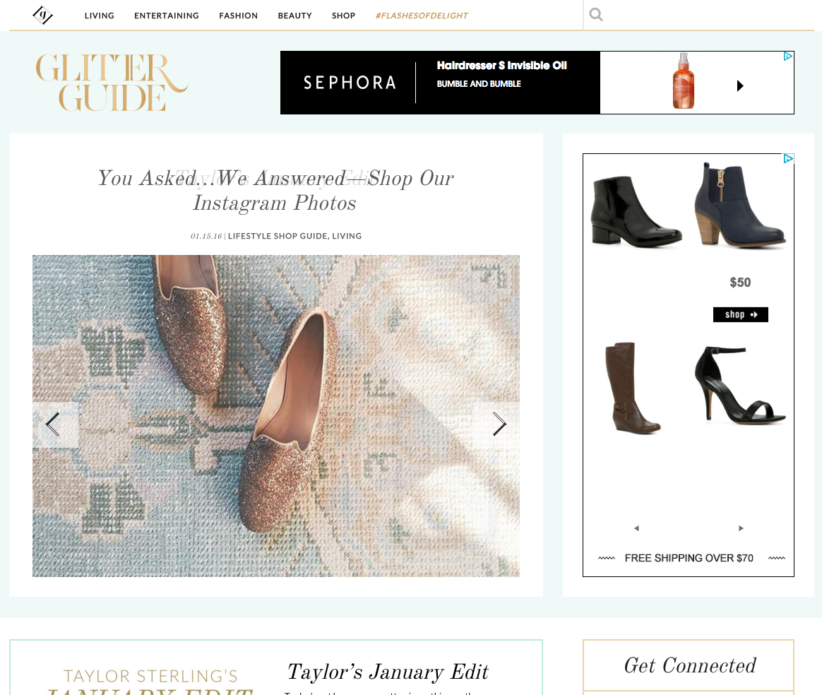Open the Beauty menu
The width and height of the screenshot is (822, 695).
coord(294,16)
